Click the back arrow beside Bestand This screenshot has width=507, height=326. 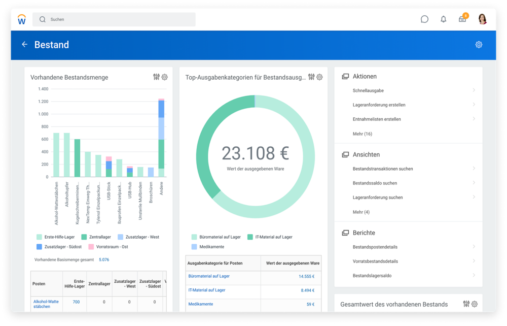tap(24, 45)
